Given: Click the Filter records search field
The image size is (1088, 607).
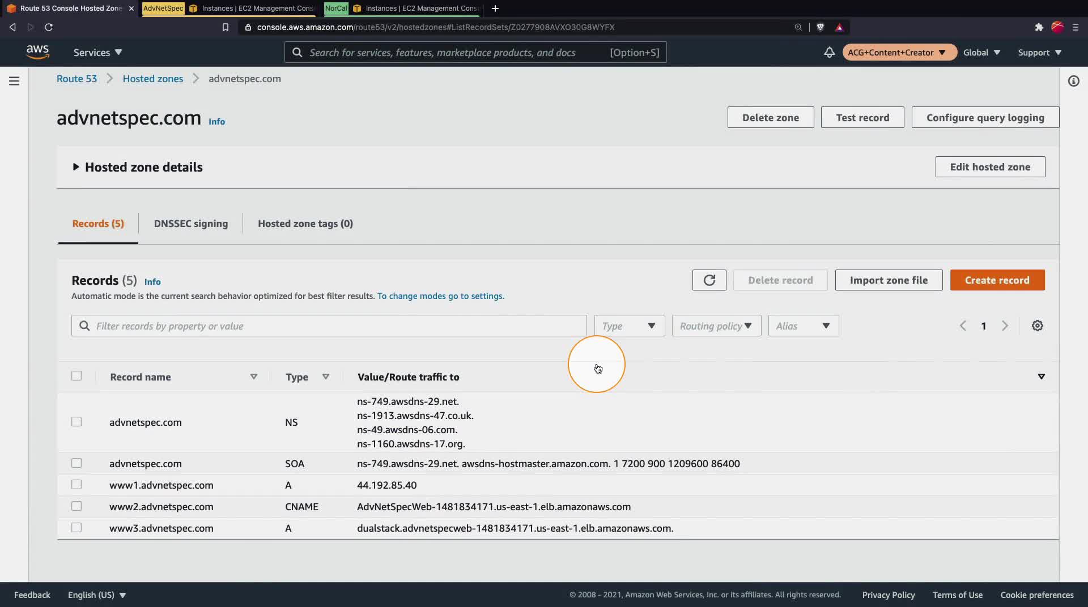Looking at the screenshot, I should 329,326.
